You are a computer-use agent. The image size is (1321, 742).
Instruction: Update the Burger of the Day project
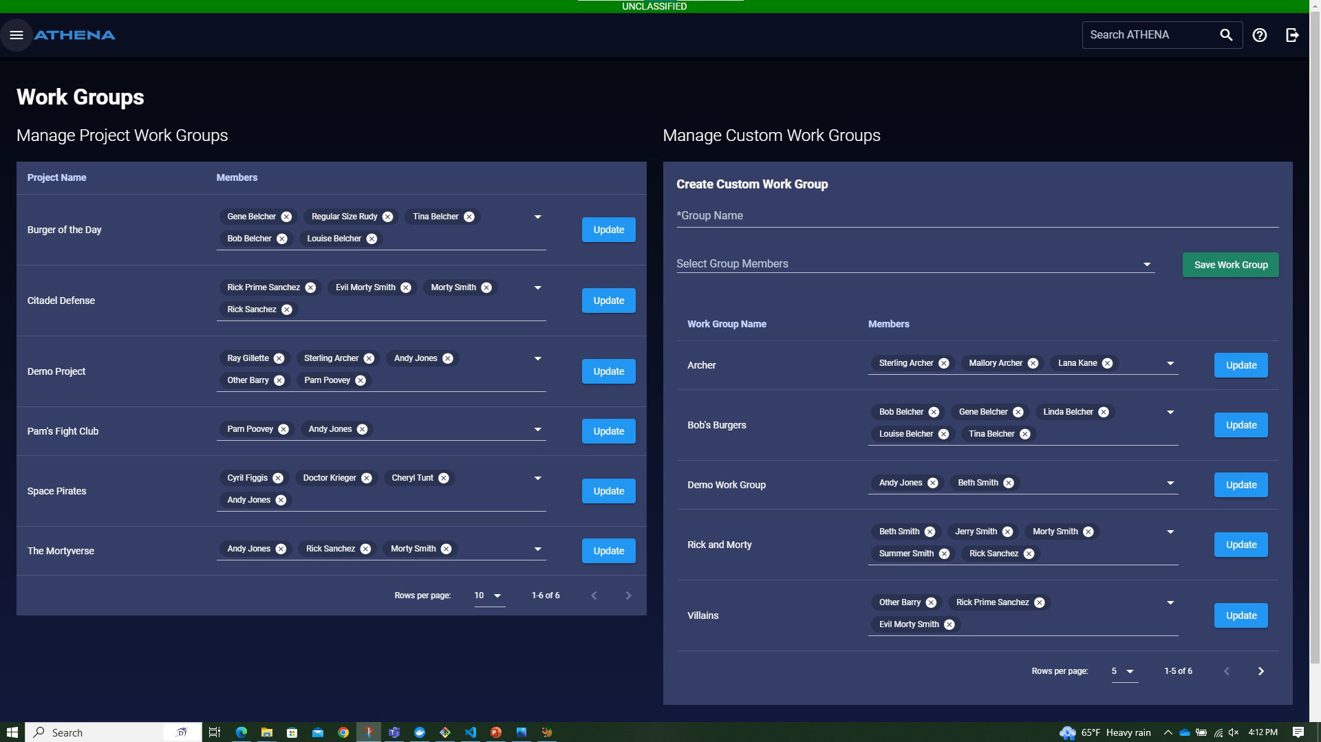(608, 230)
